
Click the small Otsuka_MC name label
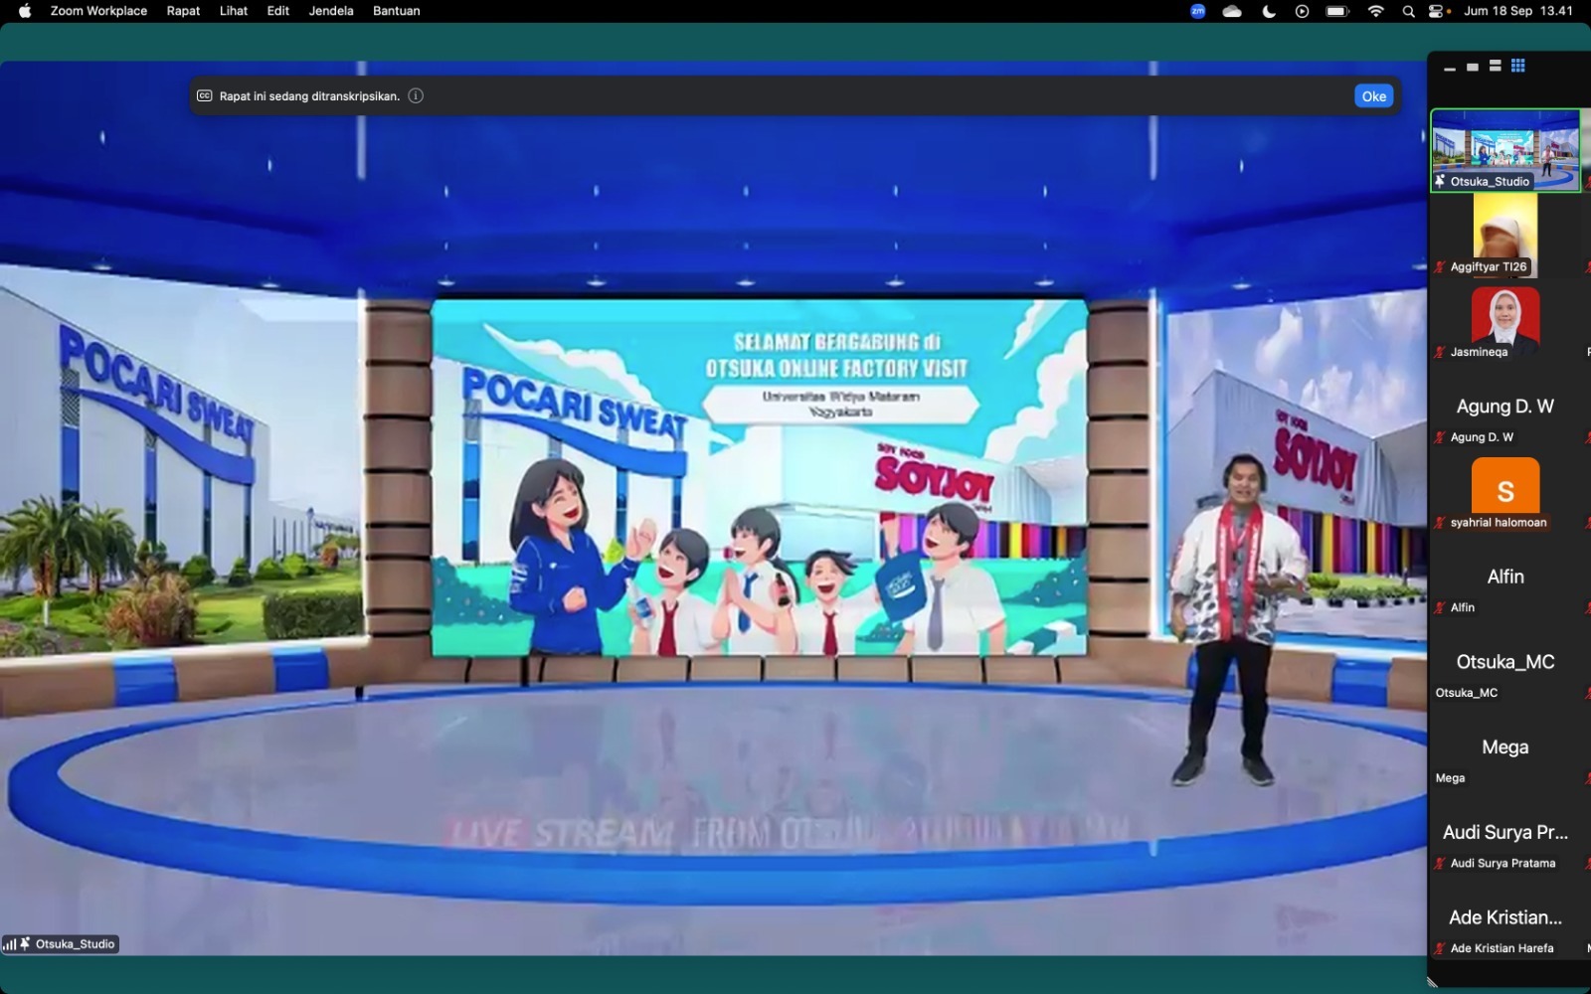(x=1467, y=693)
